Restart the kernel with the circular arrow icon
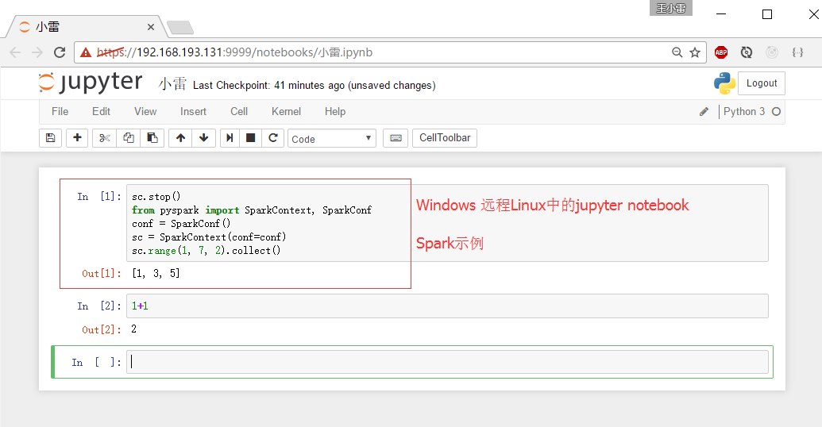 273,138
